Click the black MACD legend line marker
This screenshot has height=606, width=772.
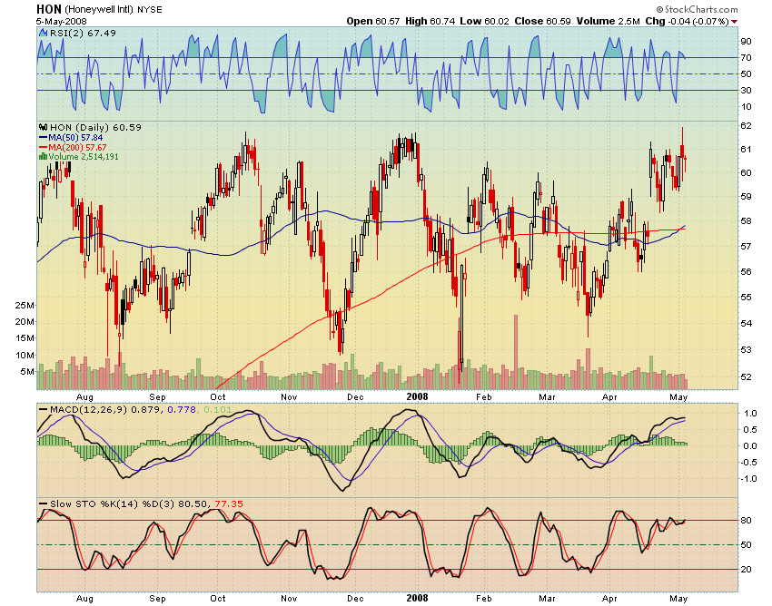(44, 410)
